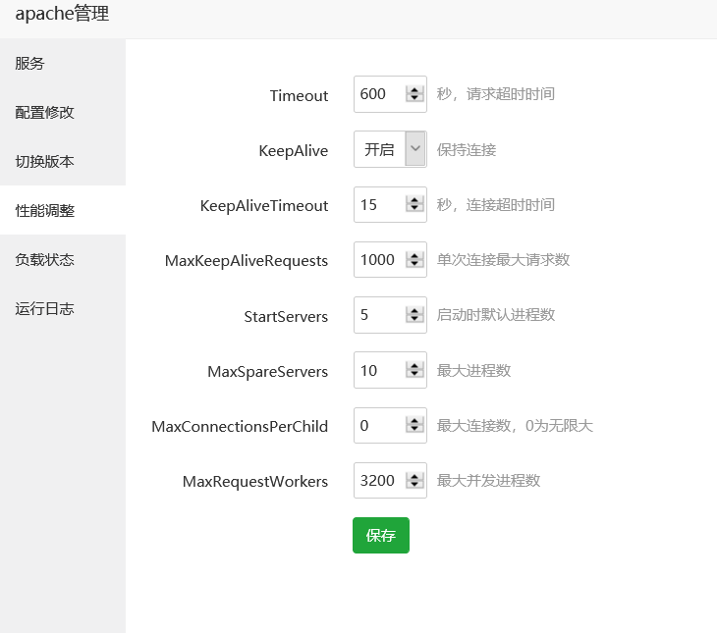Open the 运行日志 tab

pyautogui.click(x=63, y=308)
